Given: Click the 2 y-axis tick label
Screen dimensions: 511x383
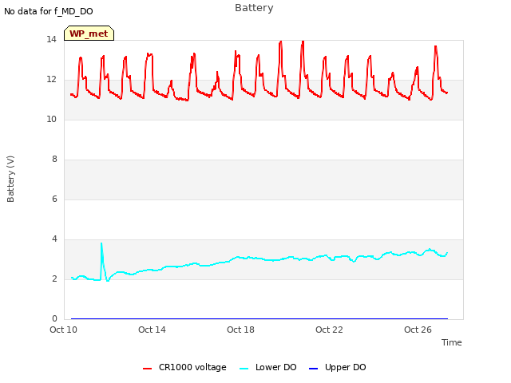Looking at the screenshot, I should (54, 278).
